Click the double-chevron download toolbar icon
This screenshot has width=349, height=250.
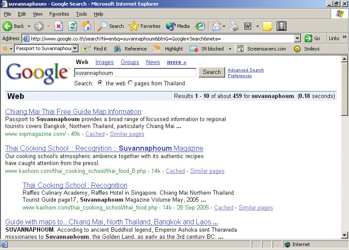pos(281,26)
